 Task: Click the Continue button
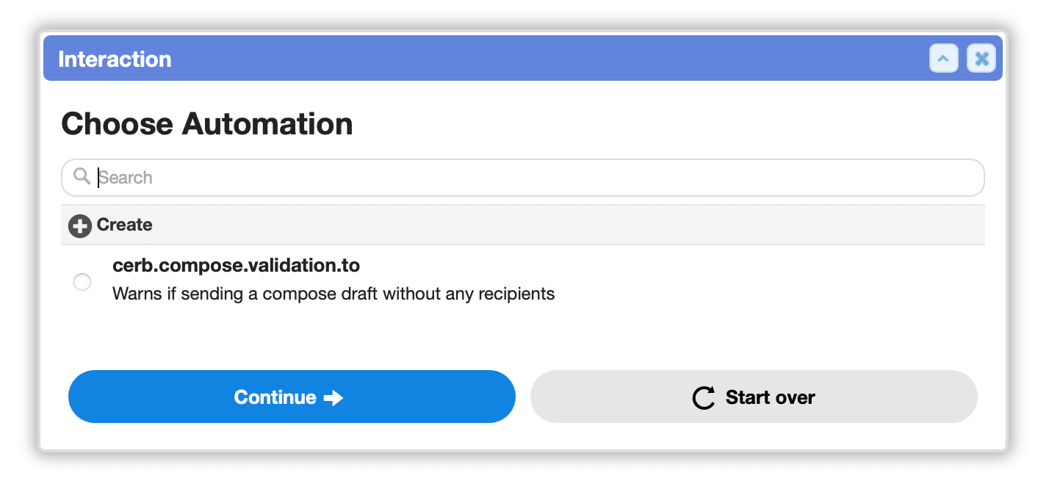pyautogui.click(x=292, y=397)
